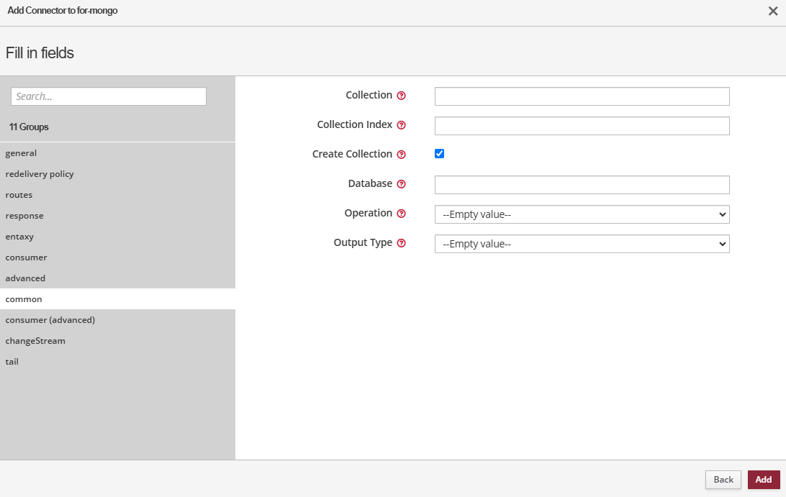Uncheck the Create Collection checkbox

[440, 154]
